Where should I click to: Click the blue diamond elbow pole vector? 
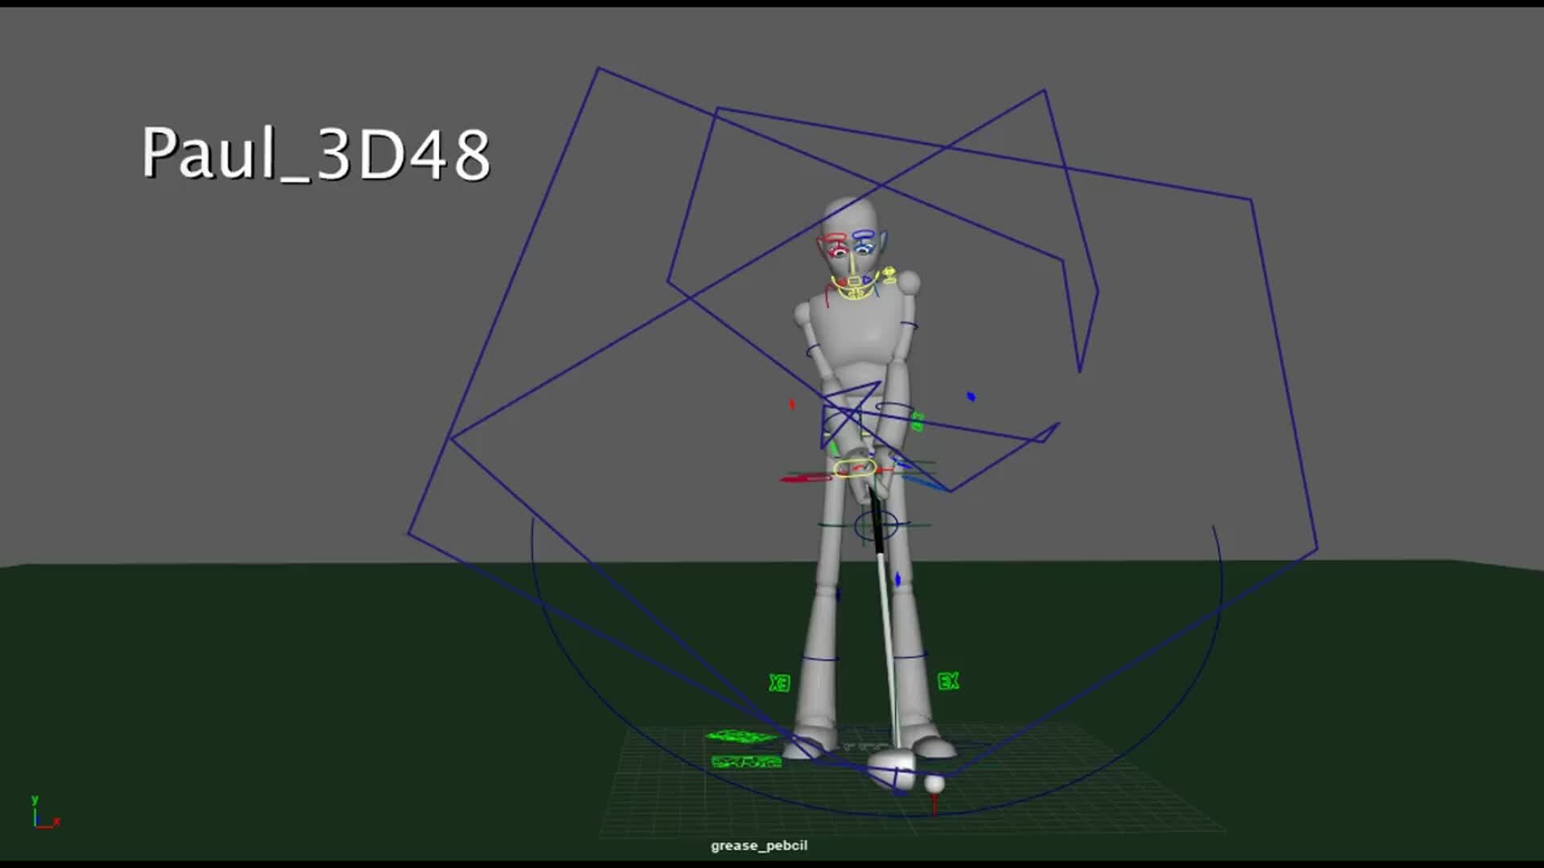[x=971, y=396]
